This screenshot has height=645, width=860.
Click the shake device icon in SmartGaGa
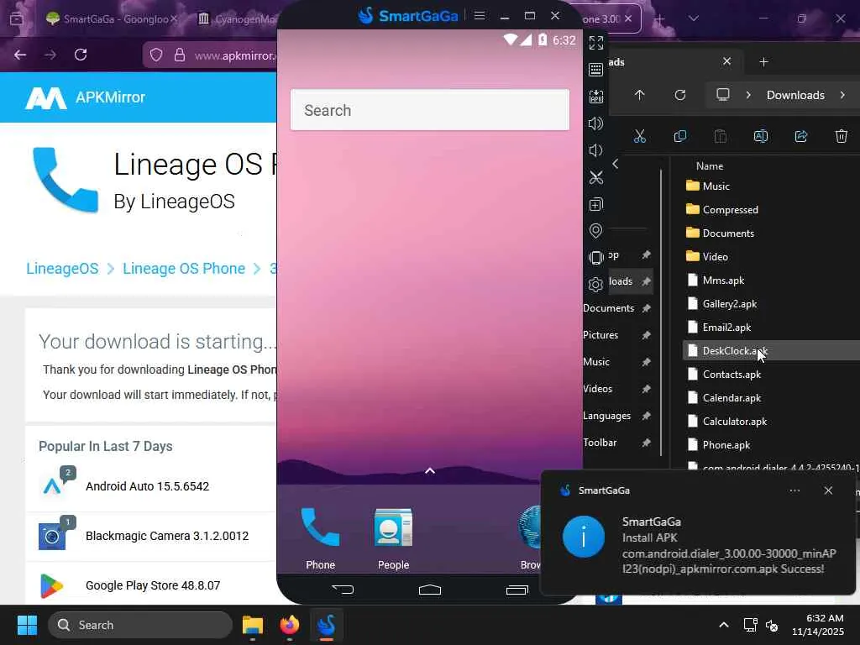(595, 257)
